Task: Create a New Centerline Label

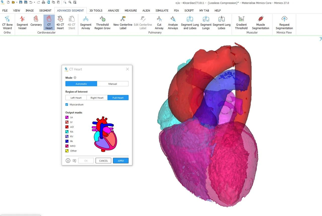Action: 123,23
